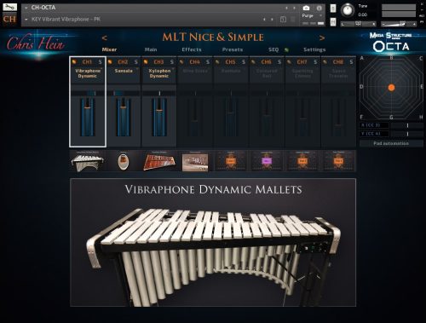Screen dimensions: 426x323
Task: Enable CH6 channel power icon
Action: pyautogui.click(x=253, y=61)
